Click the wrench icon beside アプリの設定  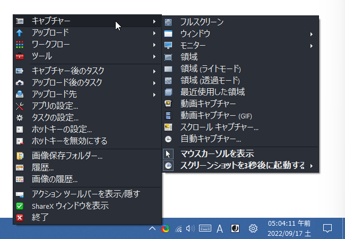coord(20,106)
